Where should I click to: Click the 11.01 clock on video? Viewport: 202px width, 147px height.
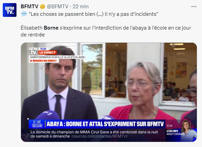coord(43,49)
